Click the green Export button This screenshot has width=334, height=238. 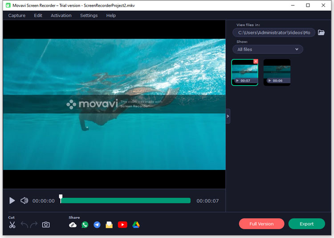point(307,224)
